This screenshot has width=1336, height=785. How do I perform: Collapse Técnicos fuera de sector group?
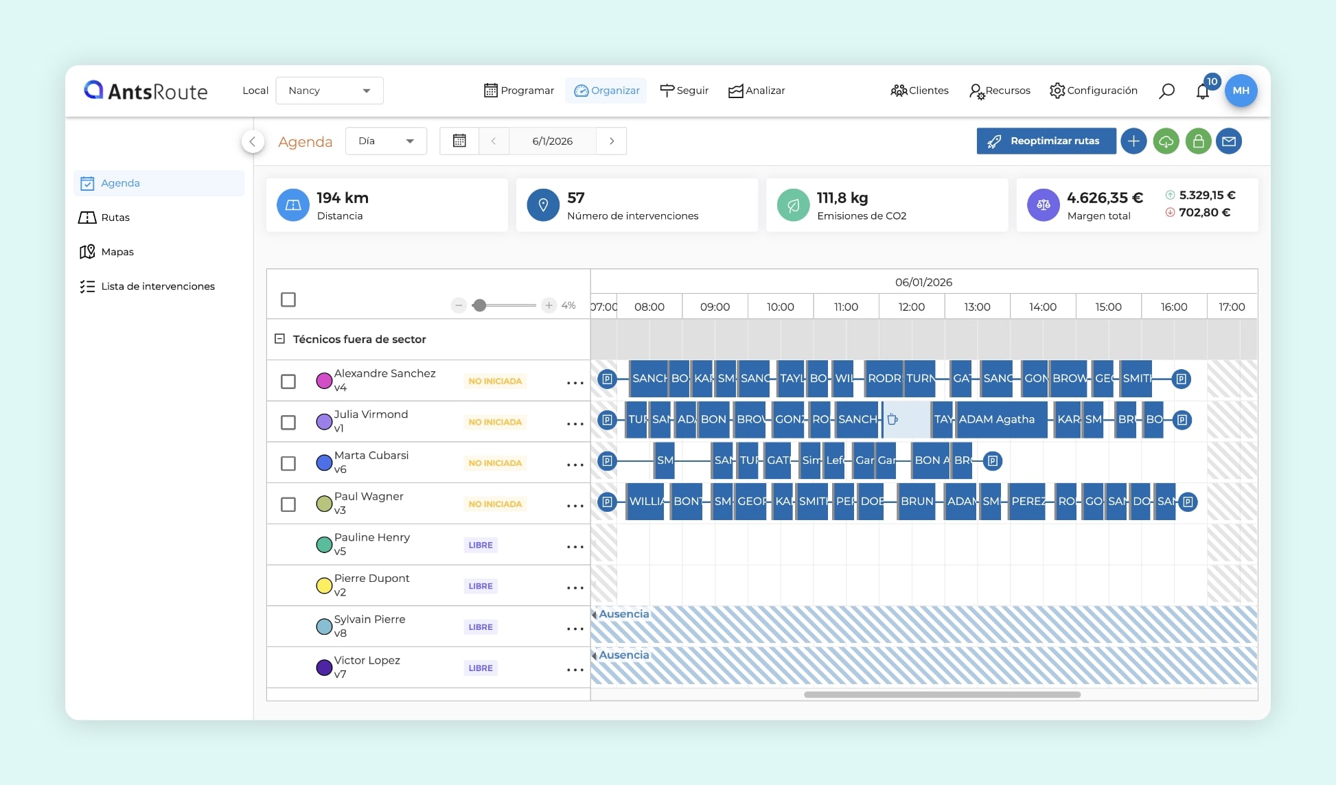pos(279,339)
